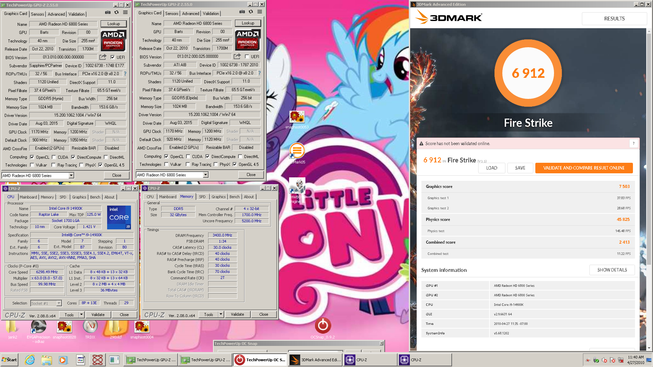Screen dimensions: 653x367
Task: Open SPD tab in right CPU-Z window
Action: [202, 196]
